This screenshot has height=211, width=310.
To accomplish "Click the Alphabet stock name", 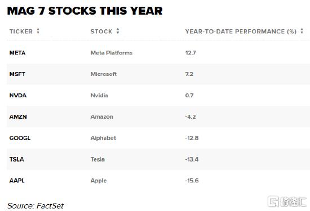I will pyautogui.click(x=103, y=138).
